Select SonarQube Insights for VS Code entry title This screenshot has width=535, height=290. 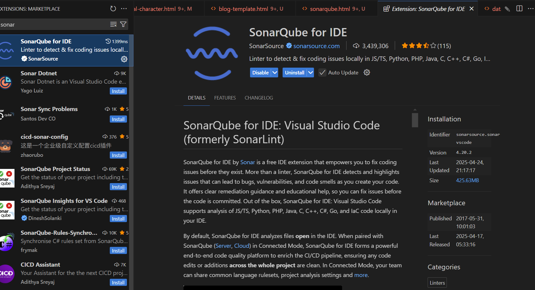pos(64,201)
